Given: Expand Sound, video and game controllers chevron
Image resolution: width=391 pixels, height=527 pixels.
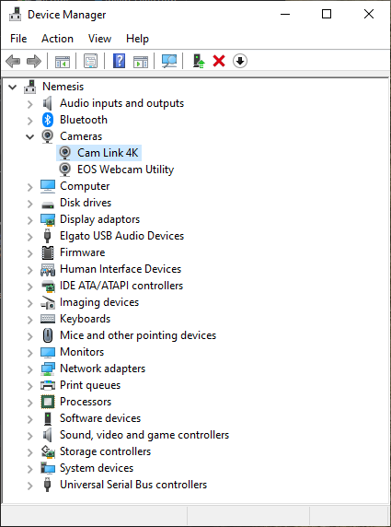Looking at the screenshot, I should point(30,435).
